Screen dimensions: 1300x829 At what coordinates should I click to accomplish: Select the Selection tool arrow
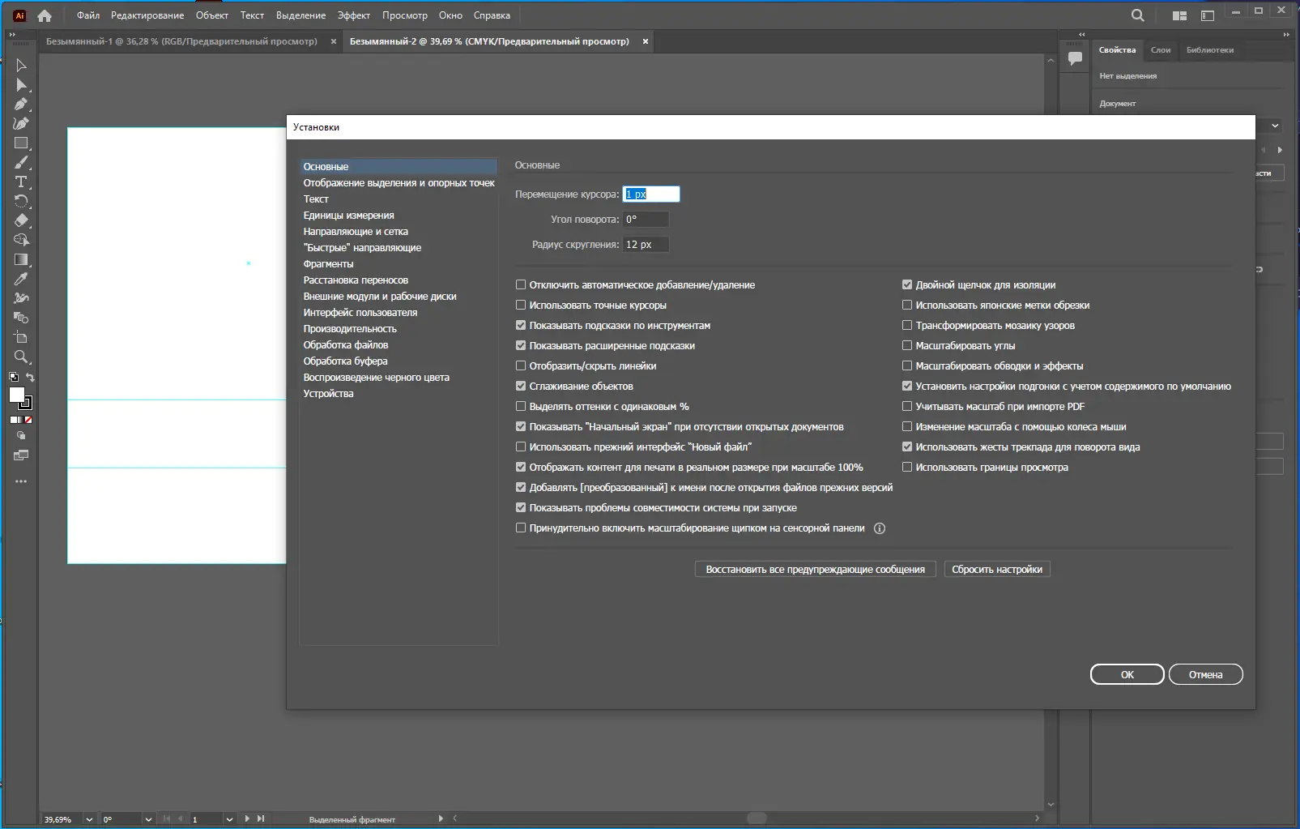point(21,66)
